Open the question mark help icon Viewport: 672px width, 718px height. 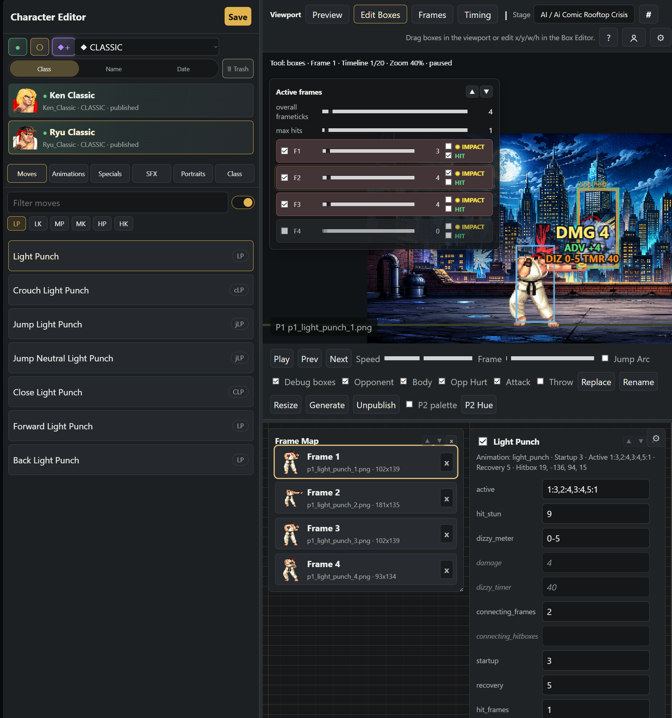608,38
